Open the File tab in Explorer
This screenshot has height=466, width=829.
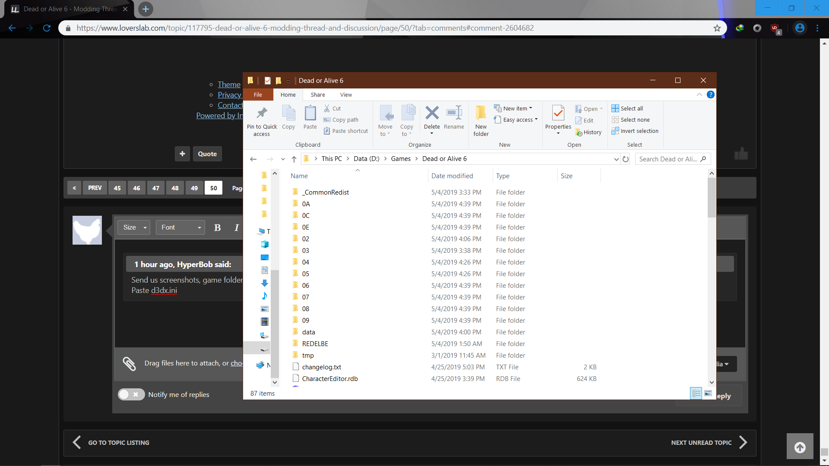[258, 94]
